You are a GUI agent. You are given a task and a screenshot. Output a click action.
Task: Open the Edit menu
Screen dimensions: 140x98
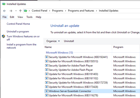12,17
